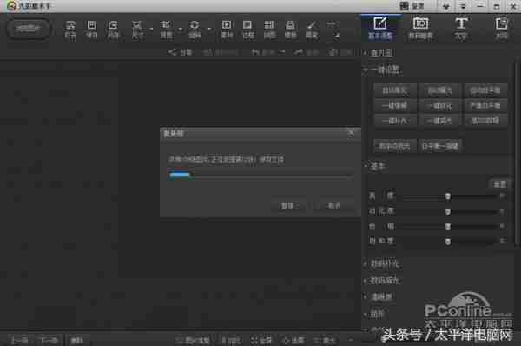Click the Hue (色相) slider handle
This screenshot has height=346, width=521.
[x=447, y=226]
